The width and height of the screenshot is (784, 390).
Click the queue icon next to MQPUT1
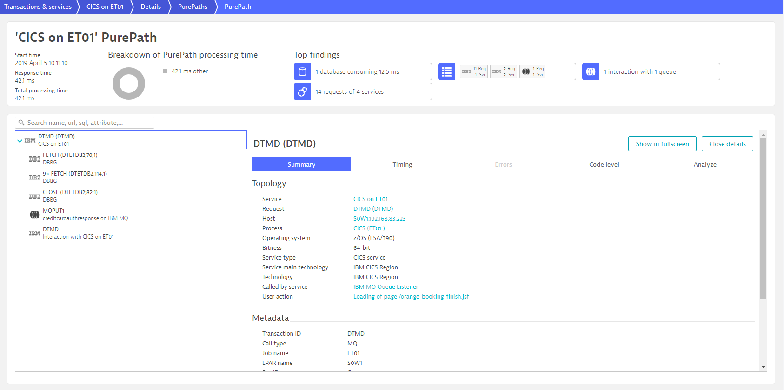coord(34,214)
